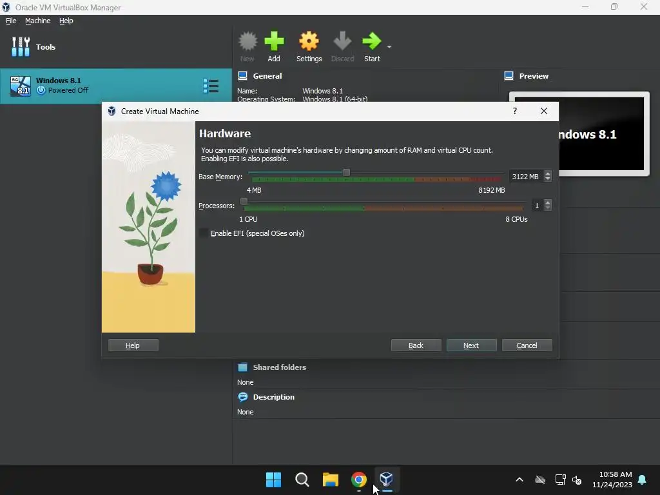Click the VirtualBox title bar logo

(6, 7)
